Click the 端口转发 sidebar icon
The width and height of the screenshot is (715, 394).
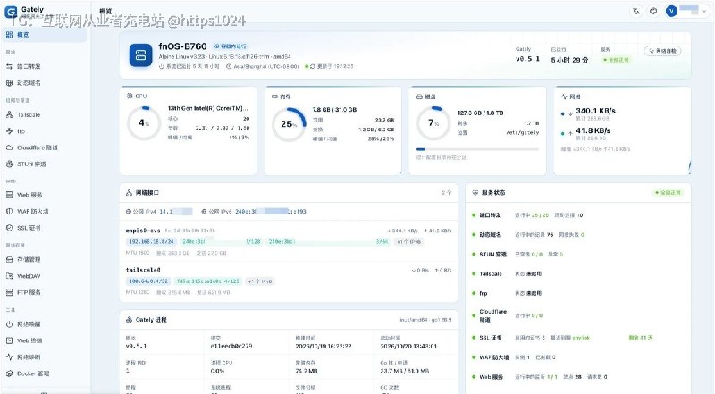(9, 67)
